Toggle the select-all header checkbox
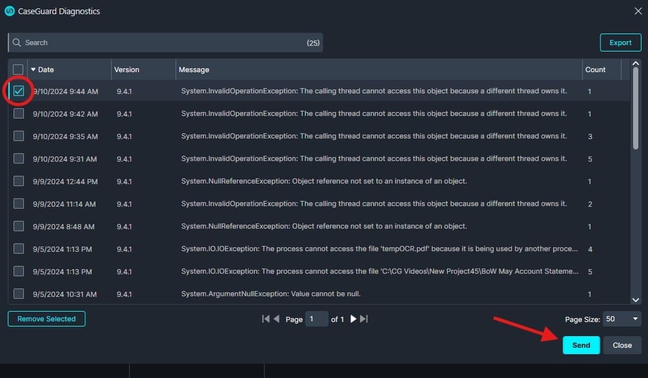 click(x=18, y=70)
